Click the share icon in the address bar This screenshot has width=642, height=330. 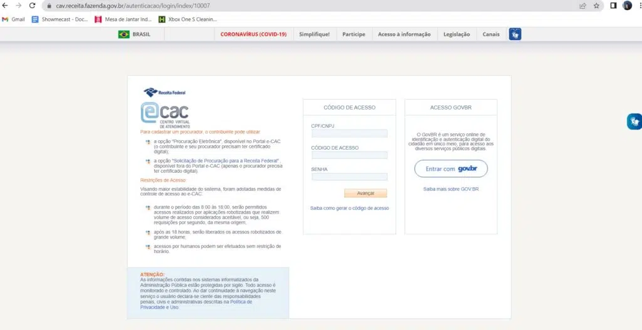[582, 6]
